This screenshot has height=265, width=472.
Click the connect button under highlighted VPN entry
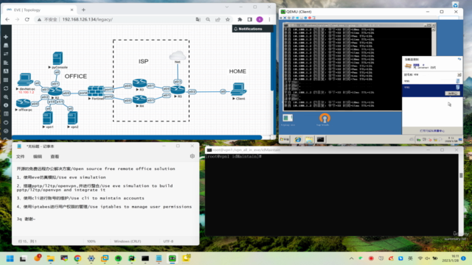coord(452,93)
